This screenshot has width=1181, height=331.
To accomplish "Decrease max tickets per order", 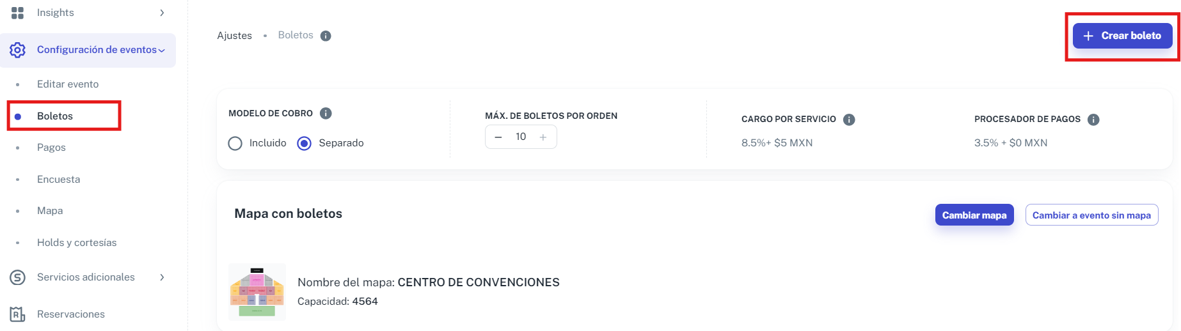I will click(498, 137).
